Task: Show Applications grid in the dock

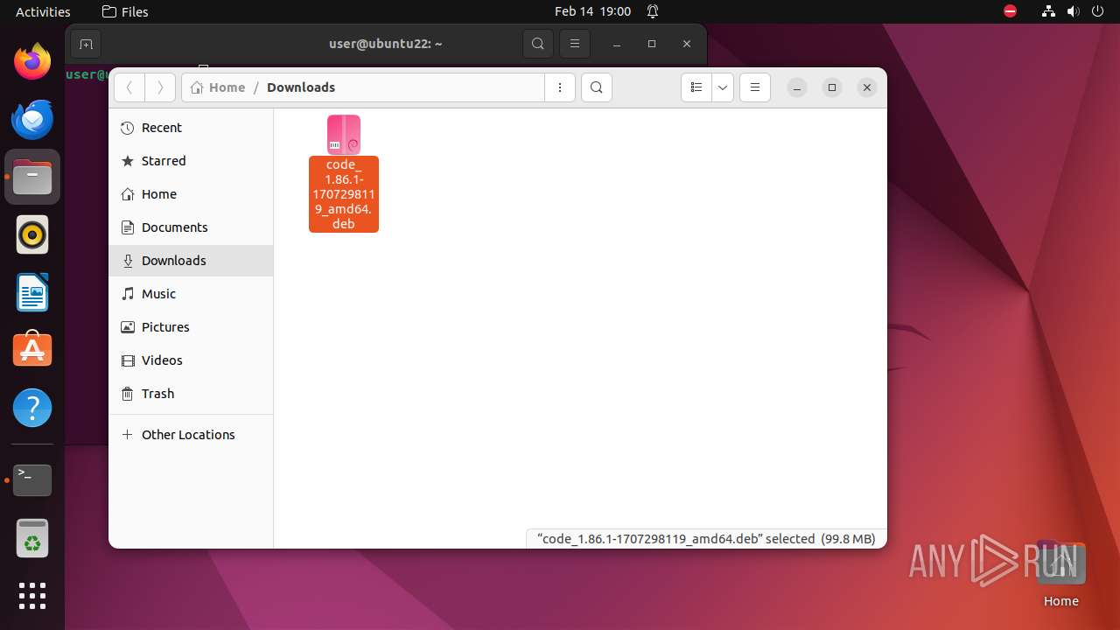Action: point(32,596)
